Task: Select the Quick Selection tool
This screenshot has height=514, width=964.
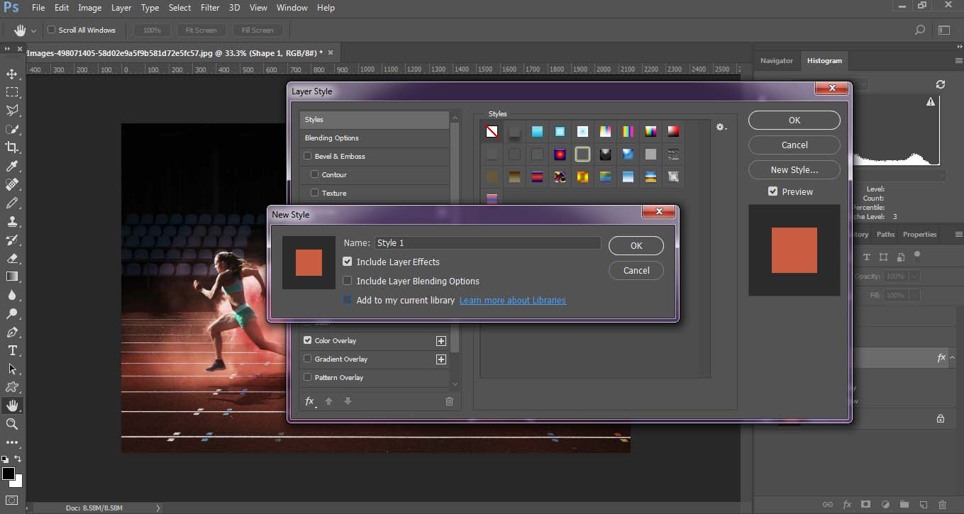Action: coord(12,129)
